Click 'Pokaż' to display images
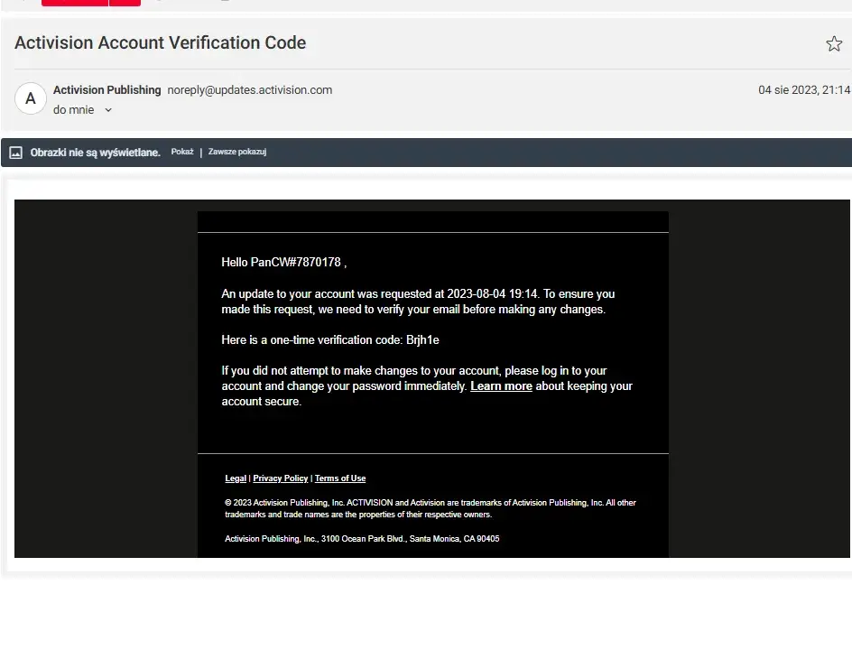 pos(182,152)
